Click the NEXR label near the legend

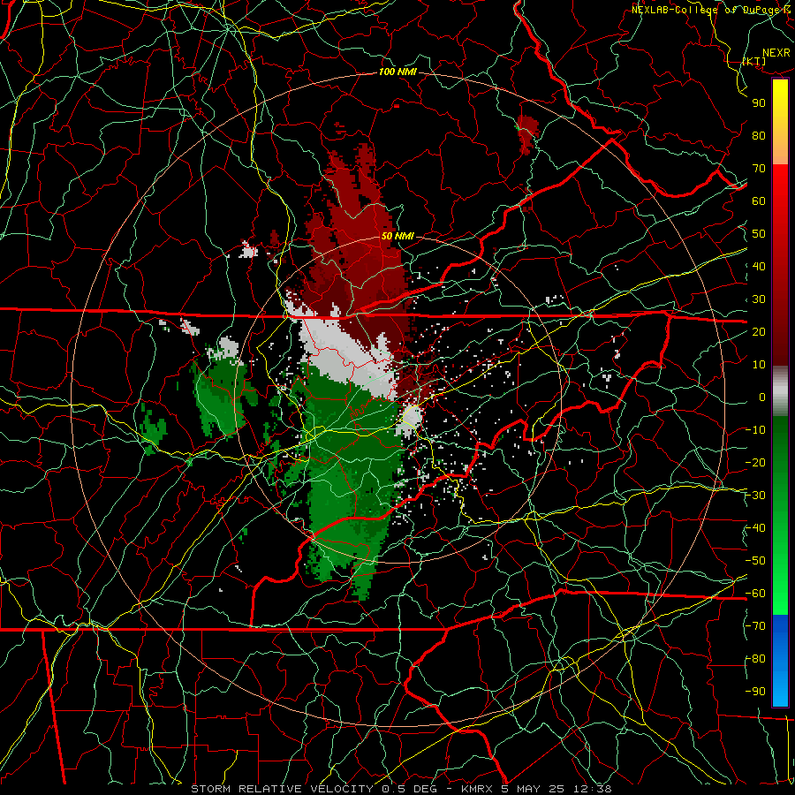click(776, 53)
